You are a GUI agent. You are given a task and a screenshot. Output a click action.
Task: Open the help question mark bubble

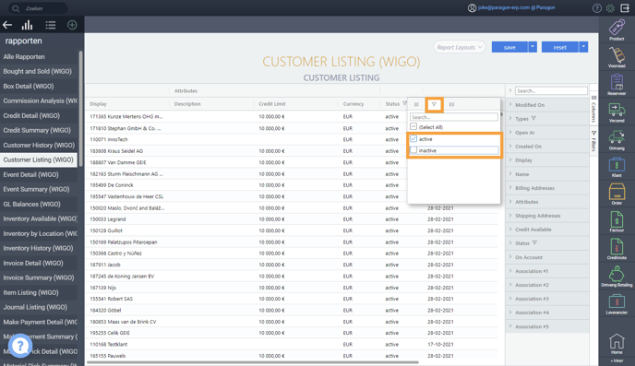click(x=20, y=346)
